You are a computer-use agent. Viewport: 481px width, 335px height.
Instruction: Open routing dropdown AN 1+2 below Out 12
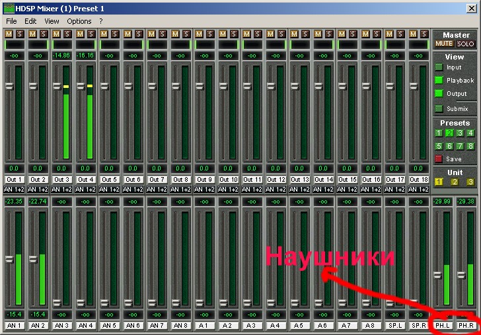(276, 190)
